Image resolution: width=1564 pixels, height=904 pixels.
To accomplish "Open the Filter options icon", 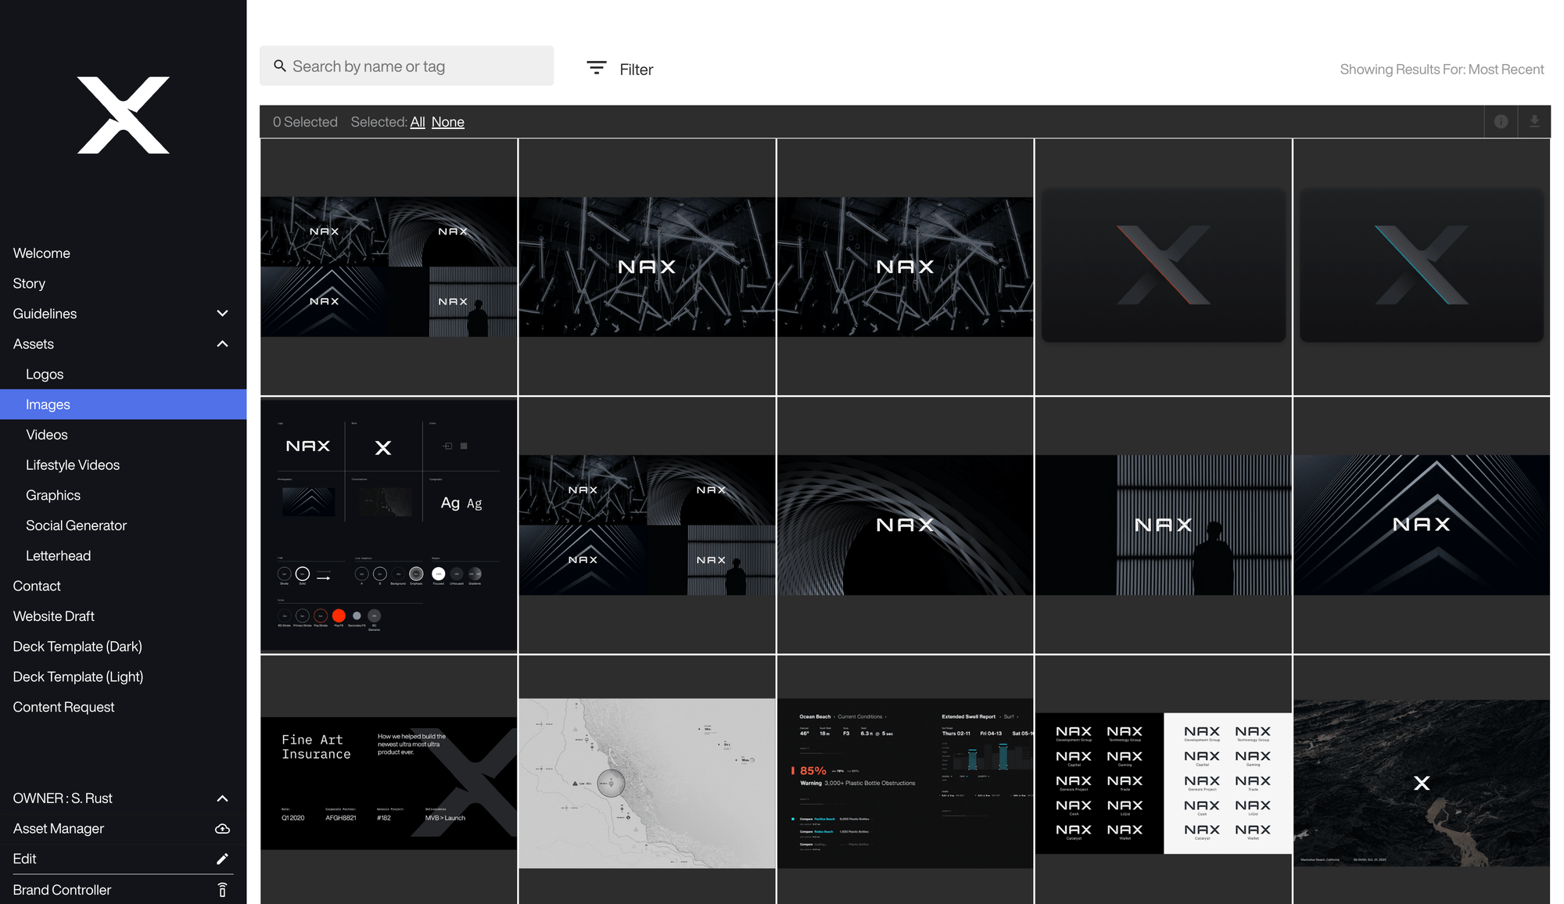I will [597, 69].
